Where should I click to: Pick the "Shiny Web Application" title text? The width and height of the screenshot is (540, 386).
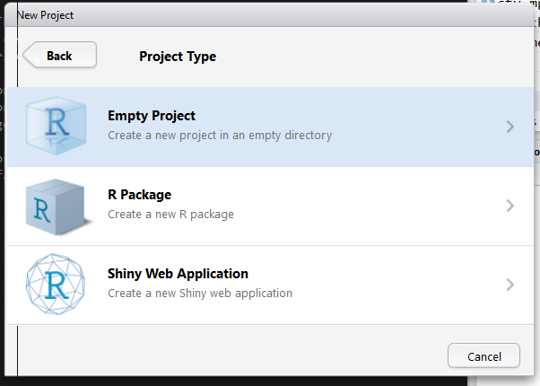[178, 274]
